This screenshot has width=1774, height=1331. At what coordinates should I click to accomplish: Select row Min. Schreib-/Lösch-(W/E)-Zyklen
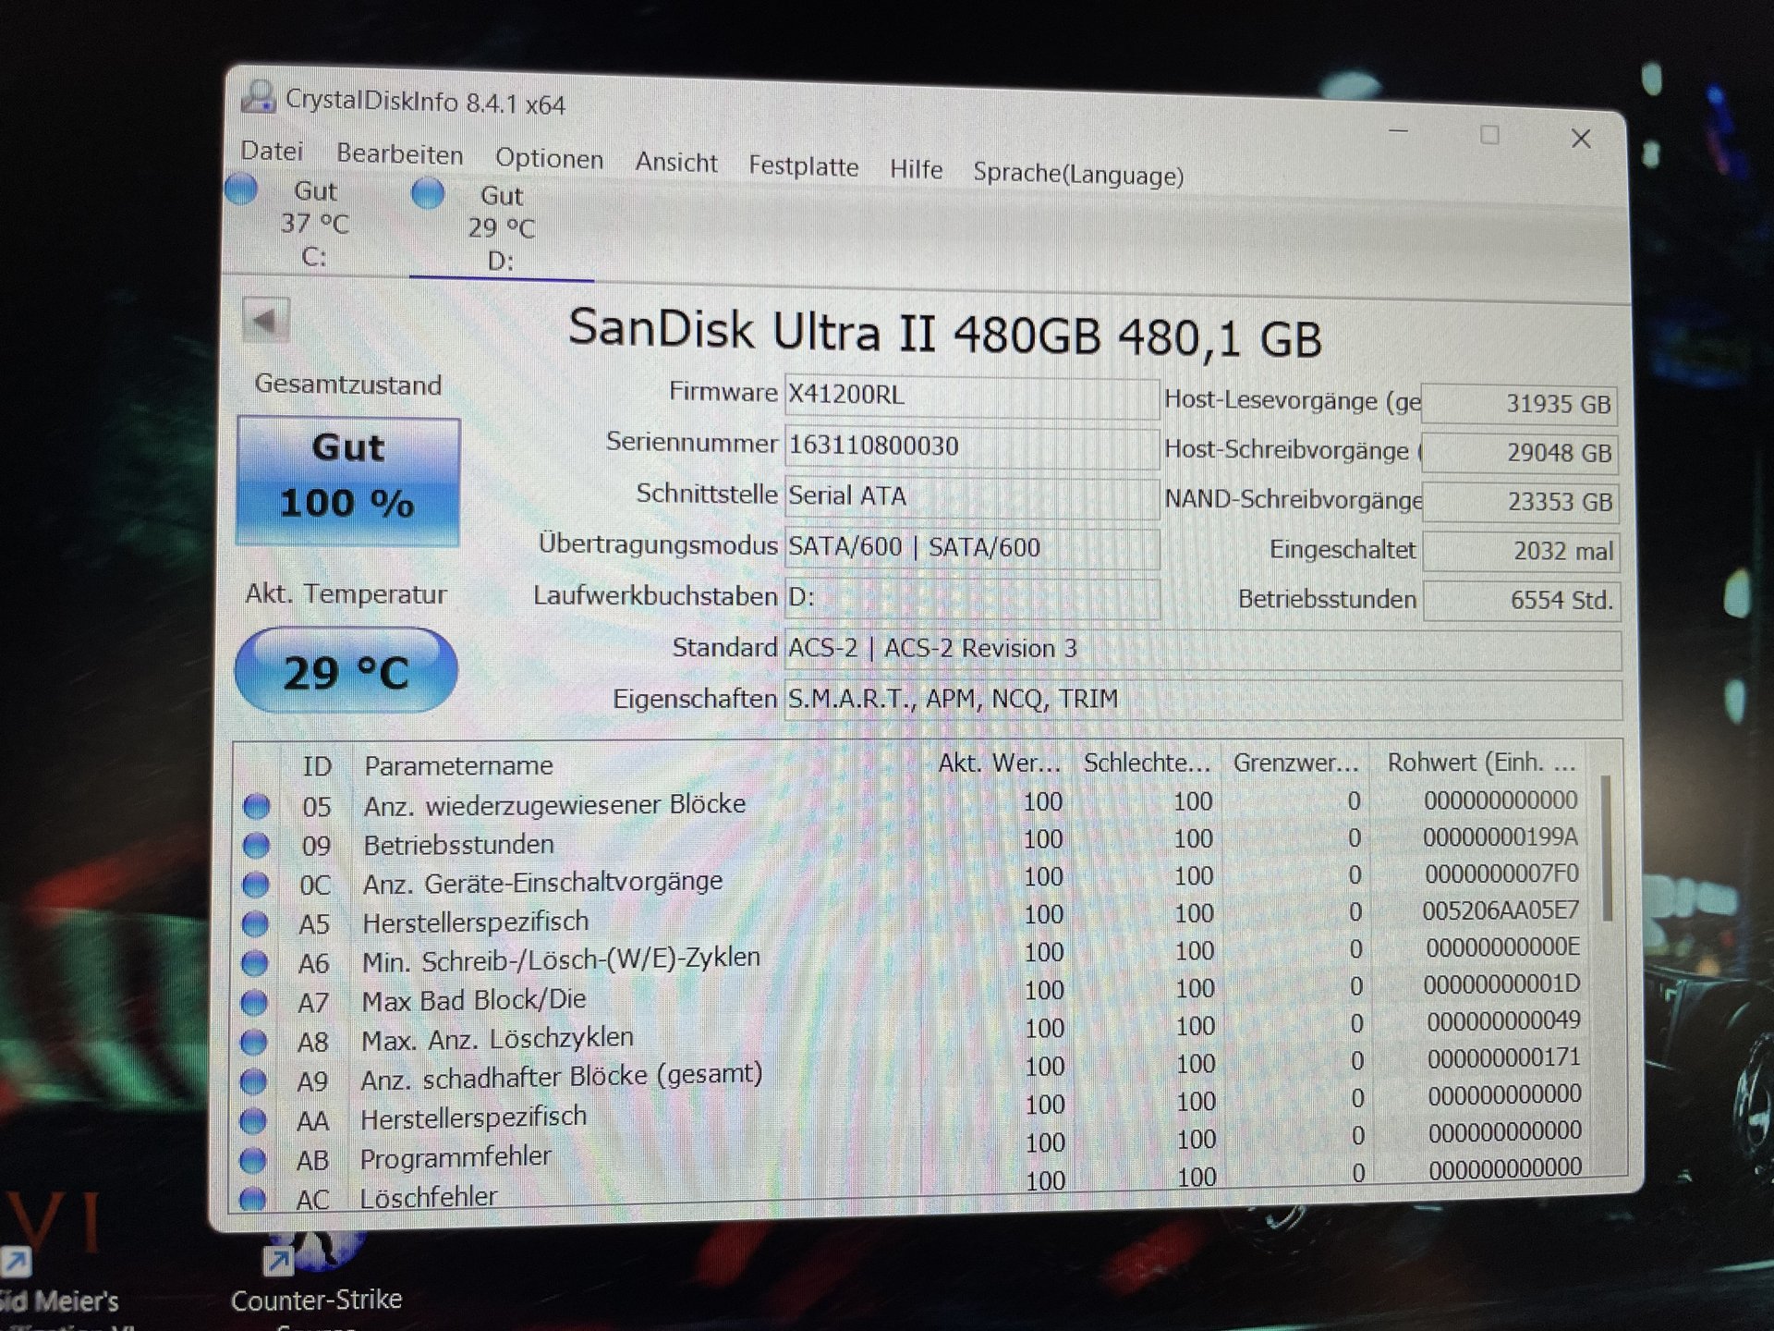tap(910, 957)
